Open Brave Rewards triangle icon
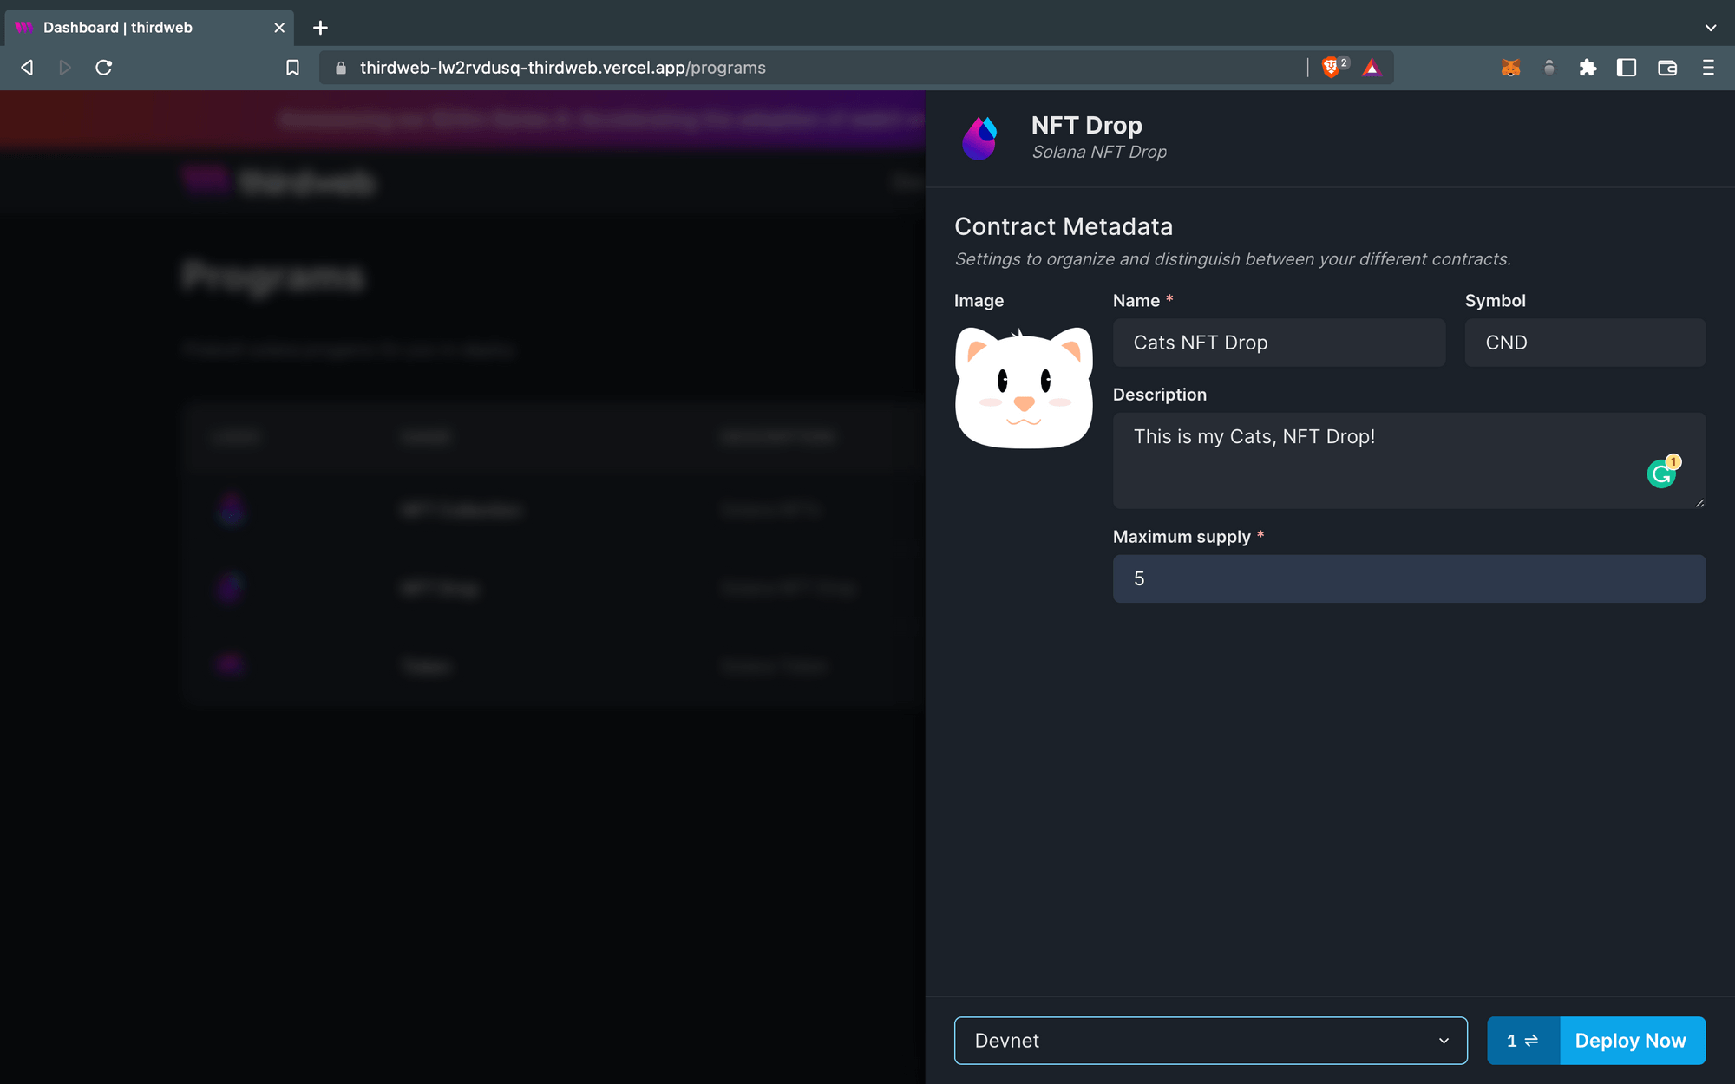This screenshot has height=1084, width=1735. (x=1372, y=68)
